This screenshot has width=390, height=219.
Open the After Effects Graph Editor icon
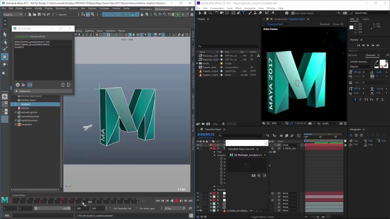pyautogui.click(x=299, y=136)
